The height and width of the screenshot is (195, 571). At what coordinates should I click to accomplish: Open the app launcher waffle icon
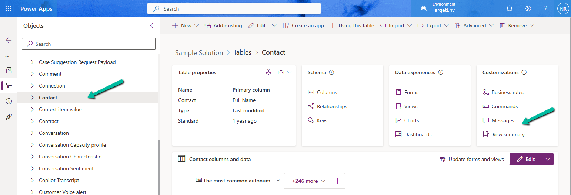coord(9,8)
